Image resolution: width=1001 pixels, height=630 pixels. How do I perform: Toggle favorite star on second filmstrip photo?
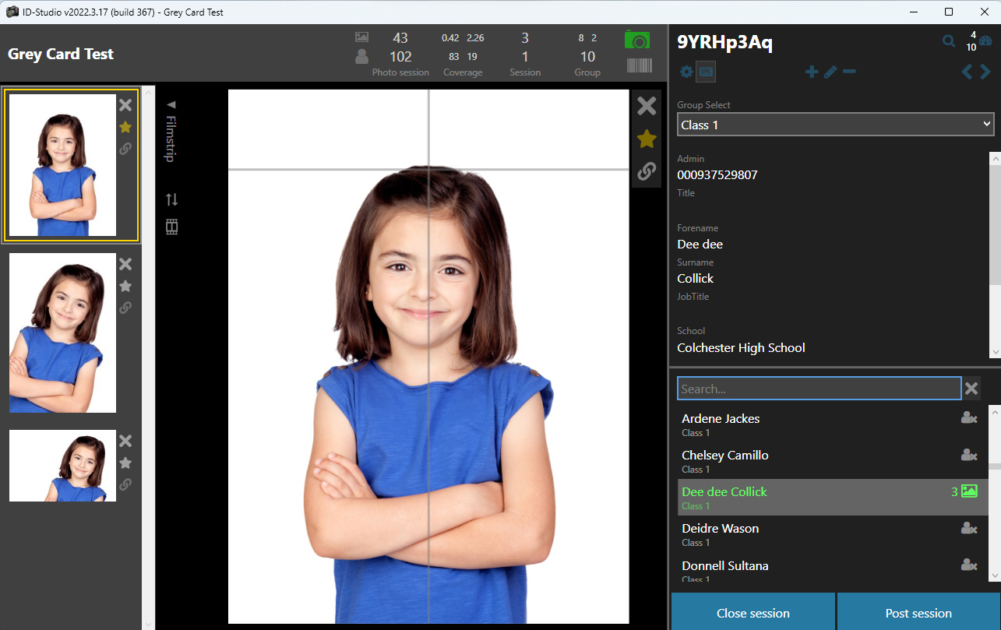[x=125, y=286]
